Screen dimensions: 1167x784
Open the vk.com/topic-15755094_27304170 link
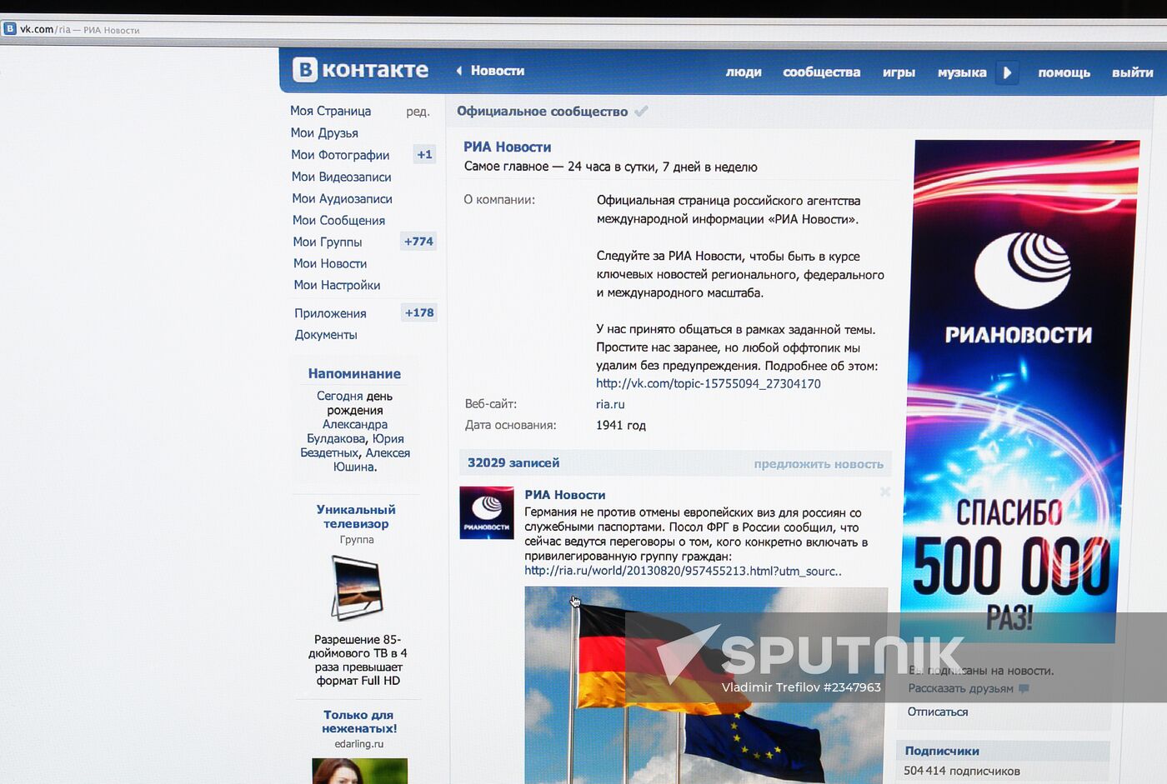click(709, 384)
